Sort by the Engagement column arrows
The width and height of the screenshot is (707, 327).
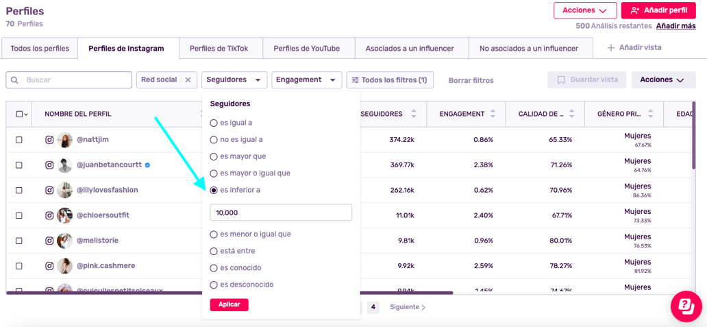(x=493, y=114)
